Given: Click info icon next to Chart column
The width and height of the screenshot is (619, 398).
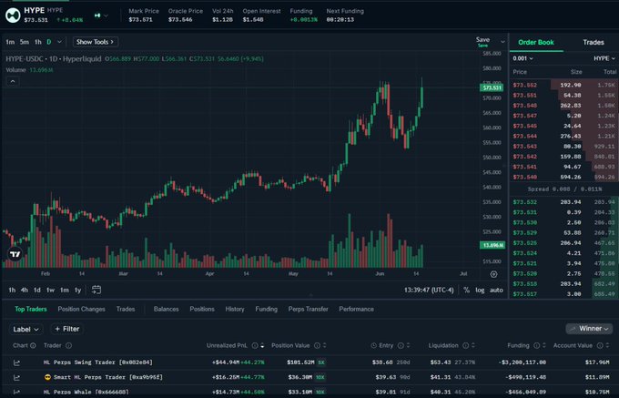Looking at the screenshot, I should [x=33, y=346].
